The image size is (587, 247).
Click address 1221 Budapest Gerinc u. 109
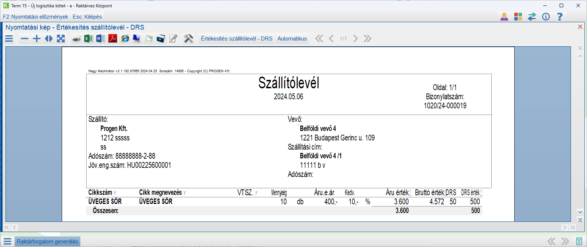click(x=337, y=138)
